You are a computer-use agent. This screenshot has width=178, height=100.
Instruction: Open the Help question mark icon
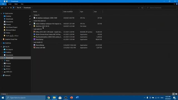coord(177,4)
